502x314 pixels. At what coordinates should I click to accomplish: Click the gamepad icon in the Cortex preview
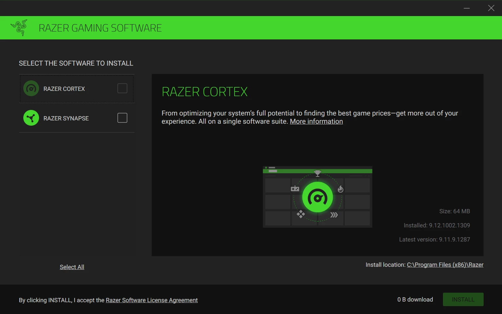295,188
